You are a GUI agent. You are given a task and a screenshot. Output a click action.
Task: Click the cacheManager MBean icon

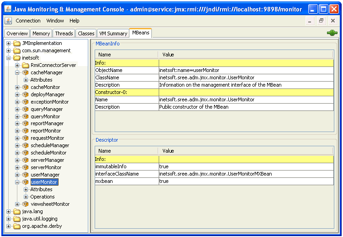click(26, 72)
